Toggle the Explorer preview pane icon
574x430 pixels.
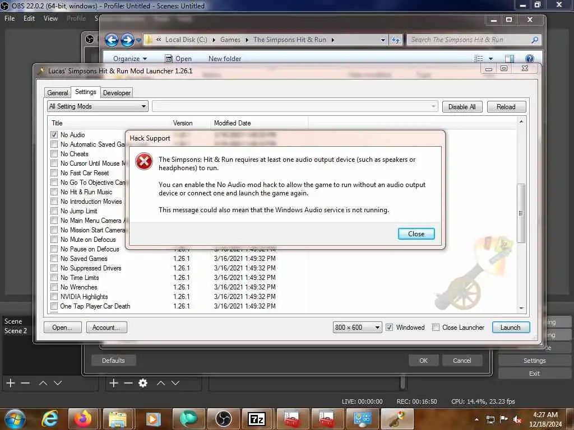click(x=509, y=58)
